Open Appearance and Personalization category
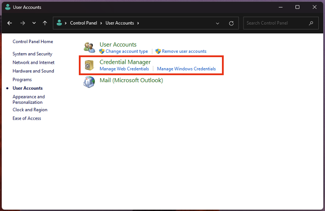 [x=29, y=99]
